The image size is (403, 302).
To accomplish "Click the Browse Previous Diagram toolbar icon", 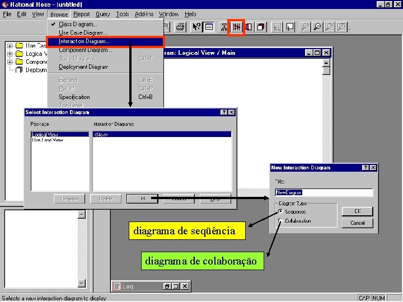I will point(290,27).
